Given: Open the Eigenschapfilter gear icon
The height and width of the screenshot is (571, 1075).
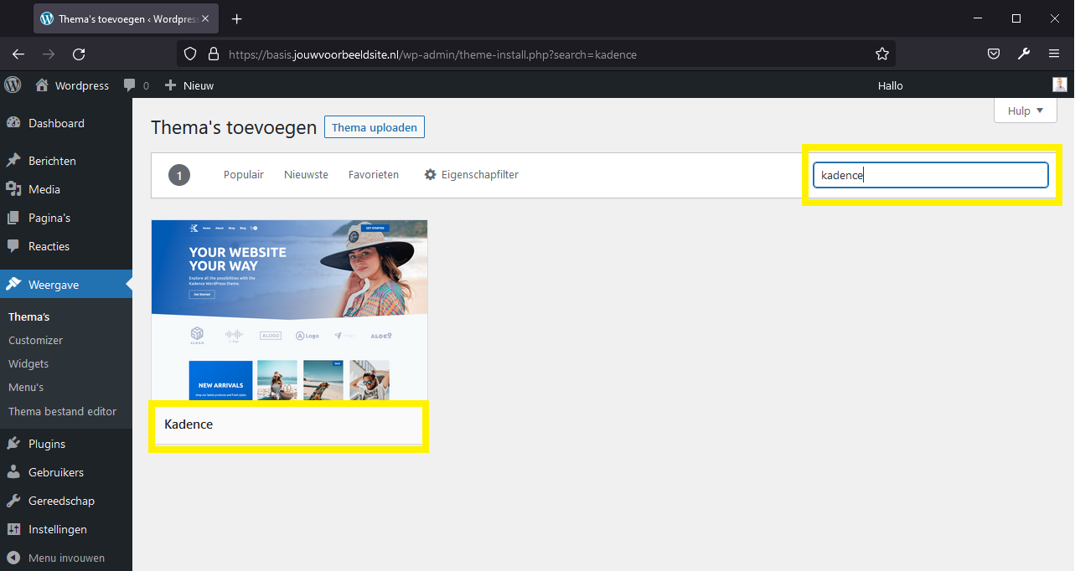Looking at the screenshot, I should point(430,174).
